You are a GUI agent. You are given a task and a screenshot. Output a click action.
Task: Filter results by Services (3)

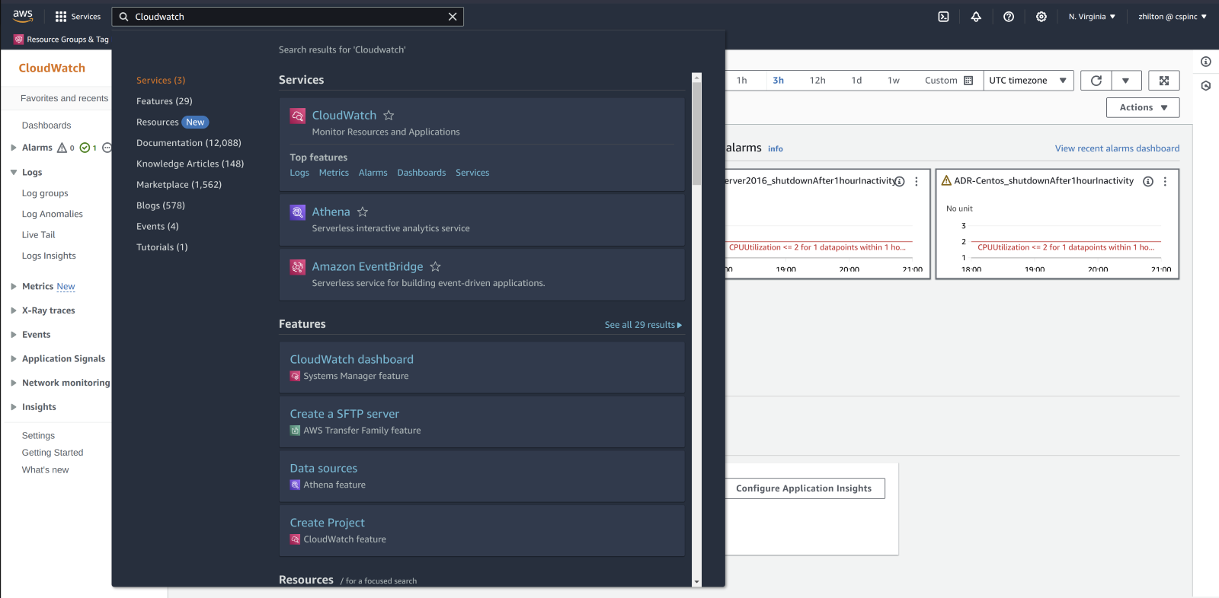click(161, 80)
